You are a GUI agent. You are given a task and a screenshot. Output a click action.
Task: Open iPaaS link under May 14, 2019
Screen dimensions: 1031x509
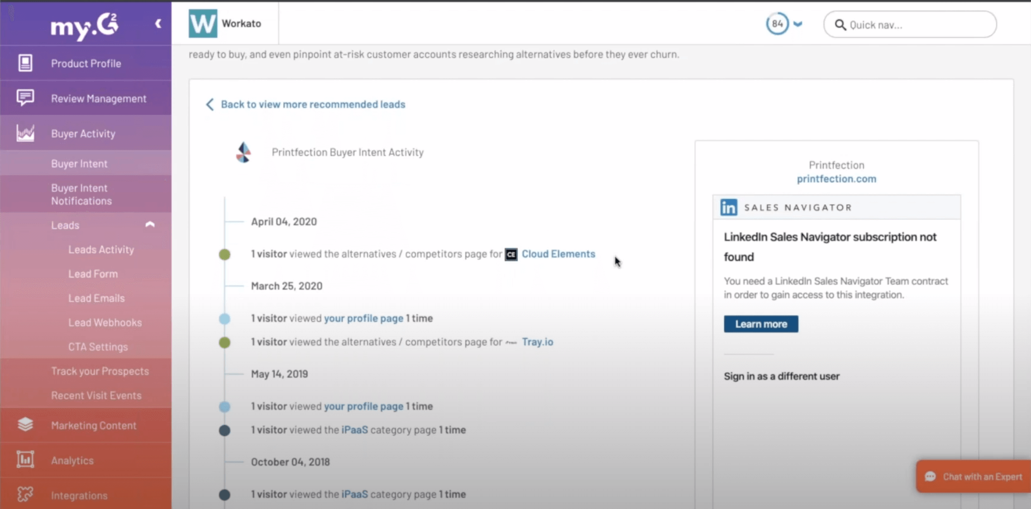coord(355,430)
